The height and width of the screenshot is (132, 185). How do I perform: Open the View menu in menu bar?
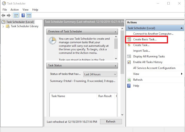[25, 10]
